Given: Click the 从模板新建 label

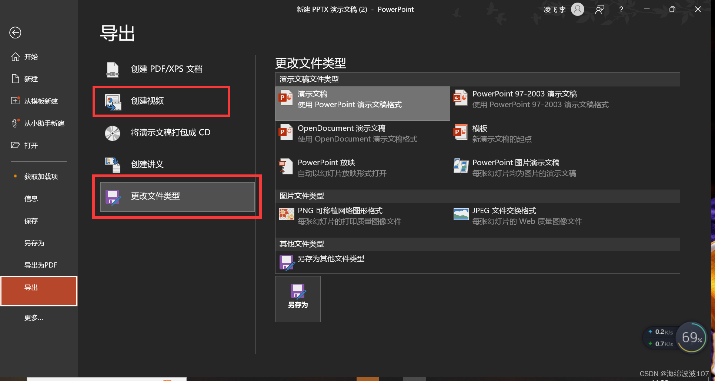Looking at the screenshot, I should (x=41, y=101).
